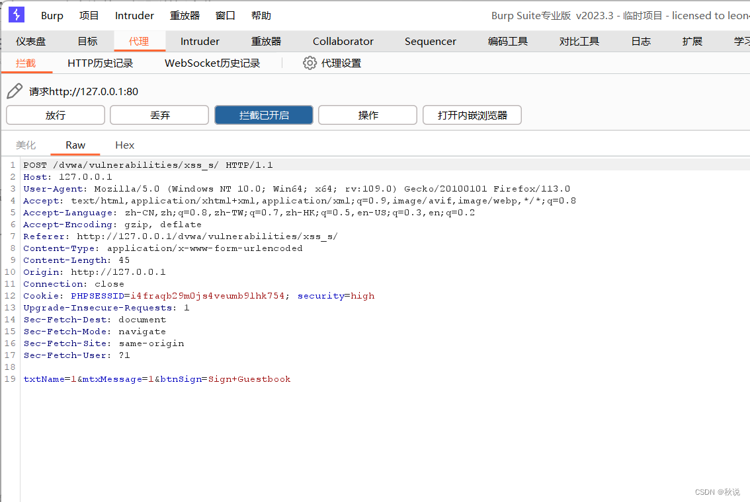The width and height of the screenshot is (750, 502).
Task: Click the gear icon for proxy settings
Action: 310,63
